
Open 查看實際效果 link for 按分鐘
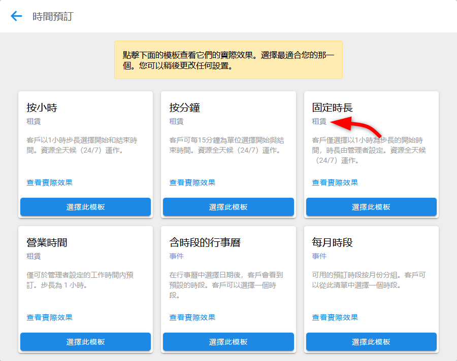tap(192, 183)
